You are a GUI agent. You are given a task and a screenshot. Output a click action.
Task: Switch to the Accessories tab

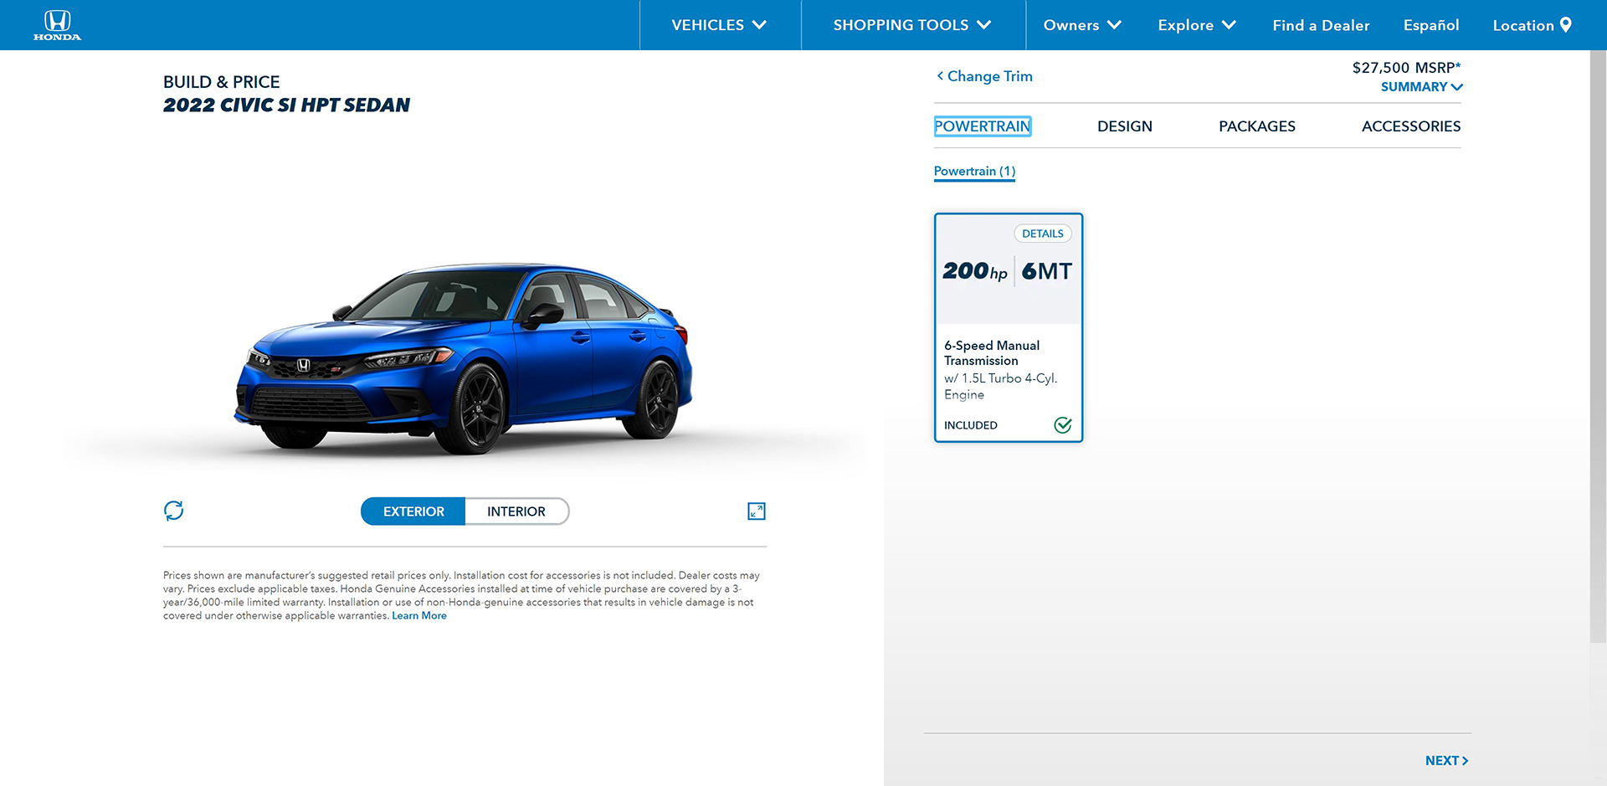(1411, 126)
